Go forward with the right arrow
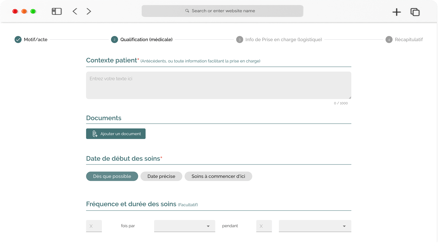 point(89,11)
